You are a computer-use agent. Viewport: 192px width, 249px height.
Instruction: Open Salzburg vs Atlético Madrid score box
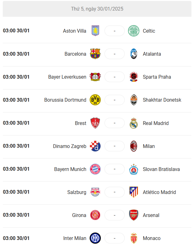pyautogui.click(x=114, y=192)
